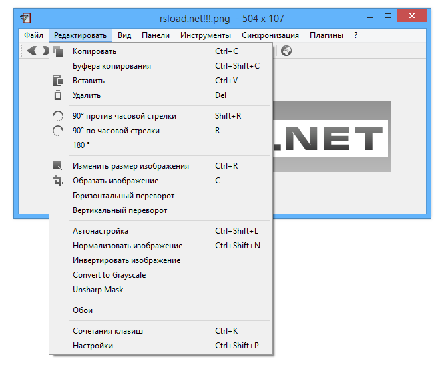Select Обои menu entry
The height and width of the screenshot is (385, 444).
161,310
